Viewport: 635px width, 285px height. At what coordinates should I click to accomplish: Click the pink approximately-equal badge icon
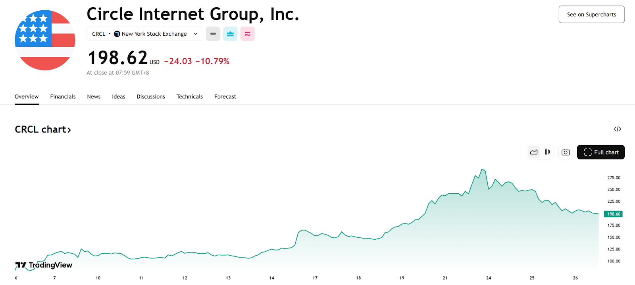(x=247, y=34)
